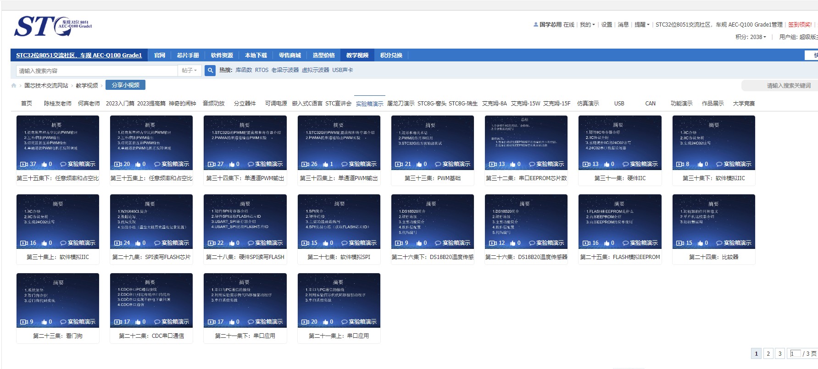Image resolution: width=818 pixels, height=369 pixels.
Task: Click thumbs-up icon on 第三十四集上 card
Action: pyautogui.click(x=326, y=164)
